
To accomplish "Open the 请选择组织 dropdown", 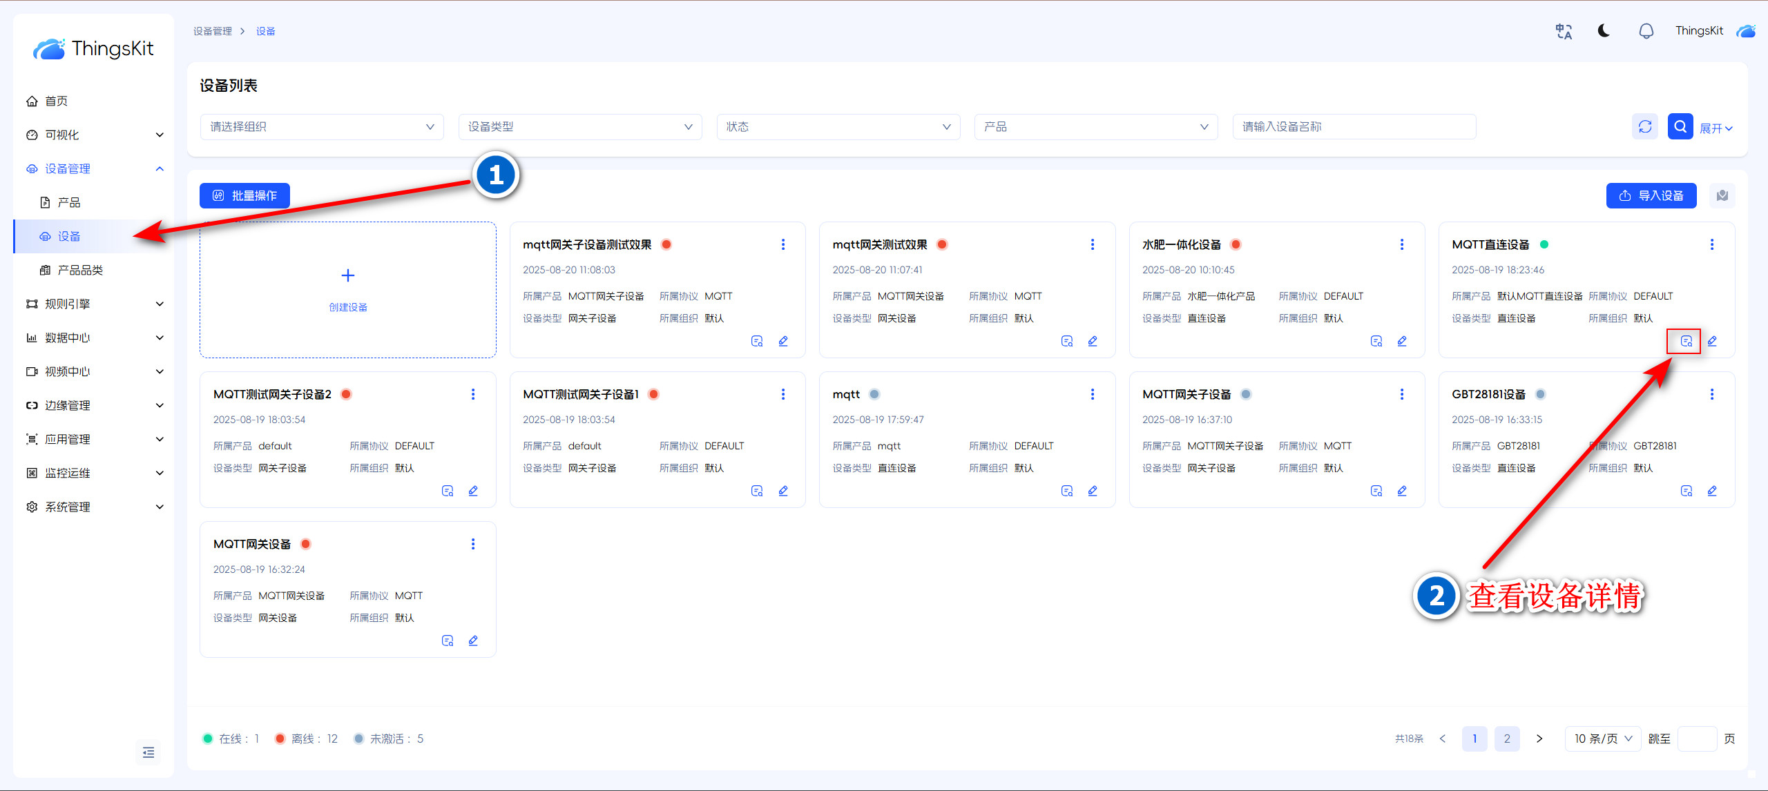I will [322, 127].
